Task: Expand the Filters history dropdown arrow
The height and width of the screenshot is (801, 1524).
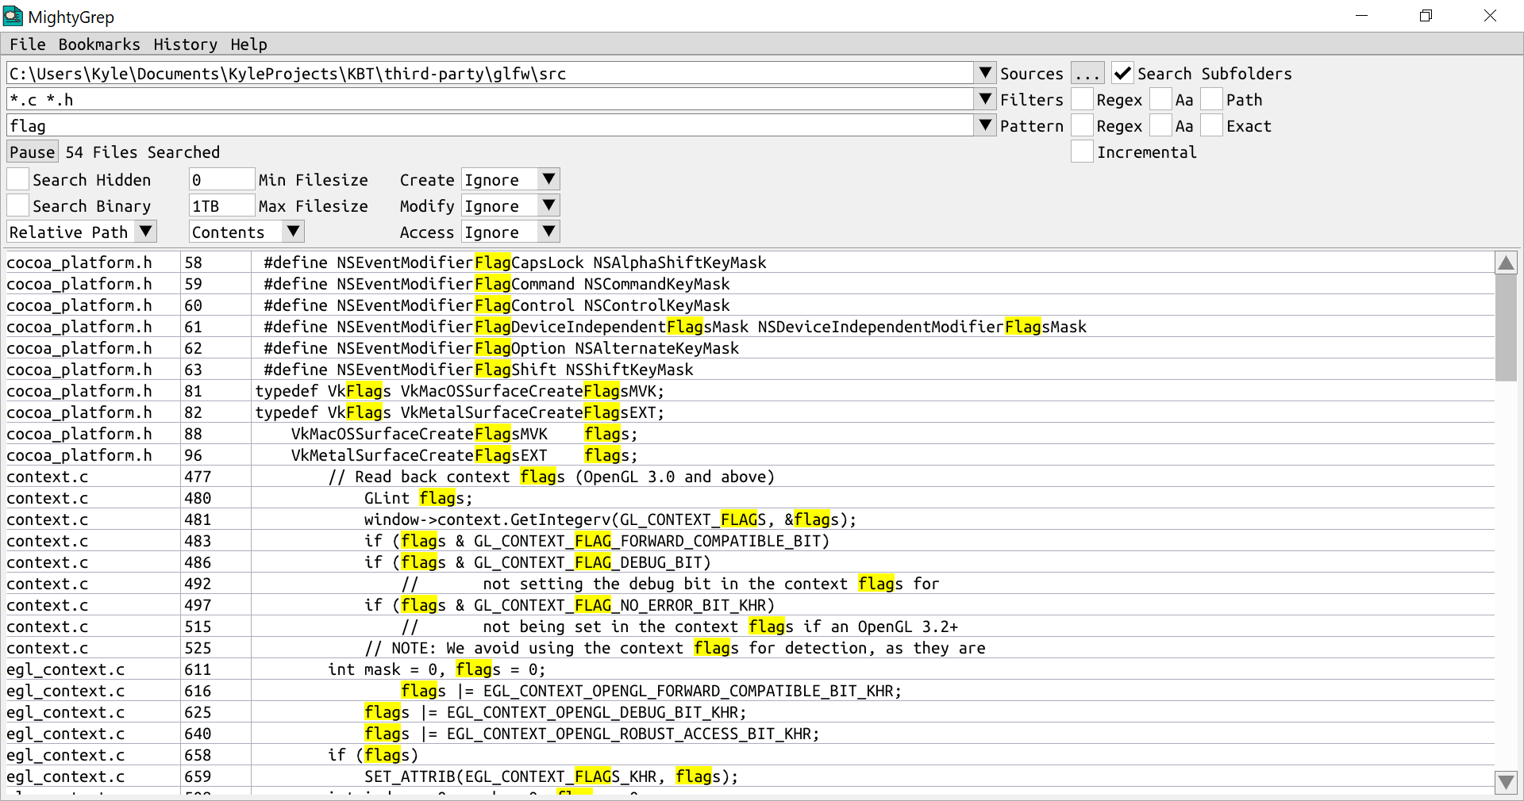Action: click(x=985, y=99)
